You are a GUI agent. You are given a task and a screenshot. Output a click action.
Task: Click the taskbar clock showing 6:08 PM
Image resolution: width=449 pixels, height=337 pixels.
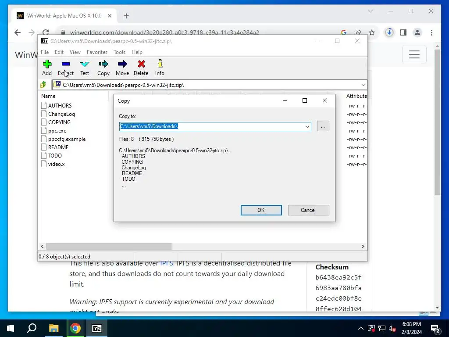coord(411,328)
